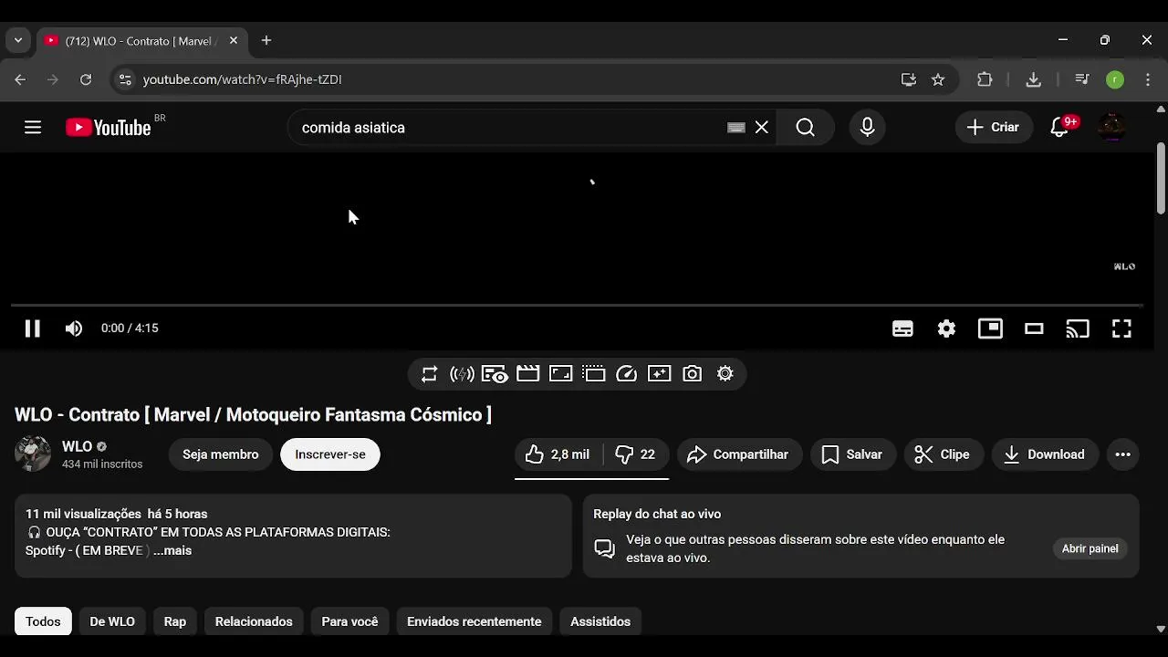
Task: Like the video (2,8 mil)
Action: click(x=558, y=454)
